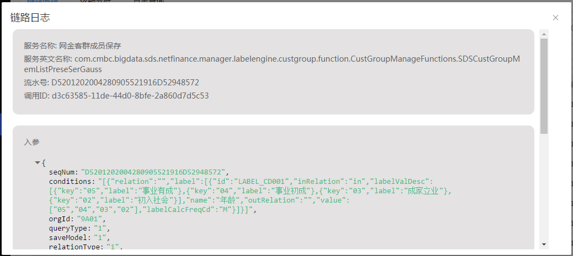The width and height of the screenshot is (573, 256).
Task: Click the conditions key in the JSON
Action: pyautogui.click(x=71, y=181)
